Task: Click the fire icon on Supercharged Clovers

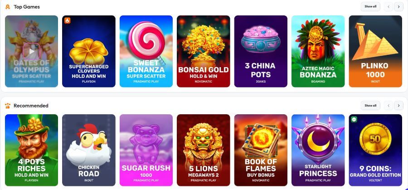Action: click(68, 20)
